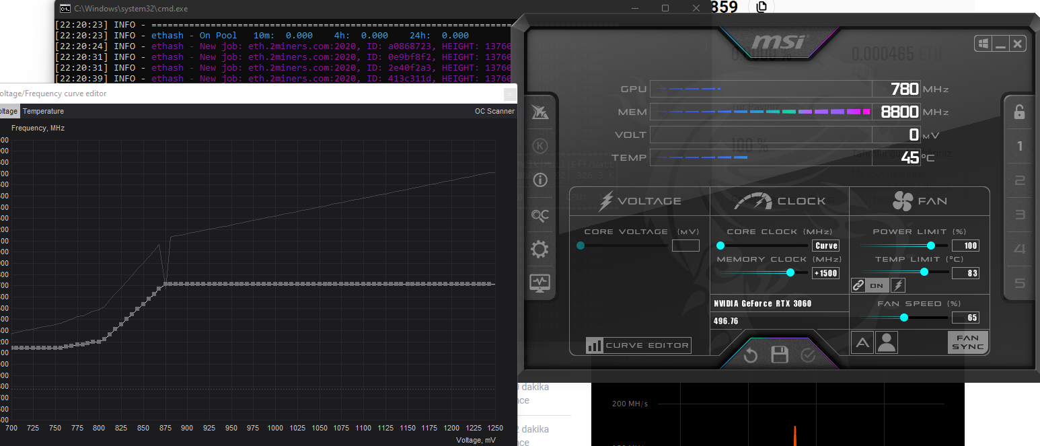Screen dimensions: 1040x446
Task: Open the hardware monitor sidebar icon
Action: tap(540, 283)
